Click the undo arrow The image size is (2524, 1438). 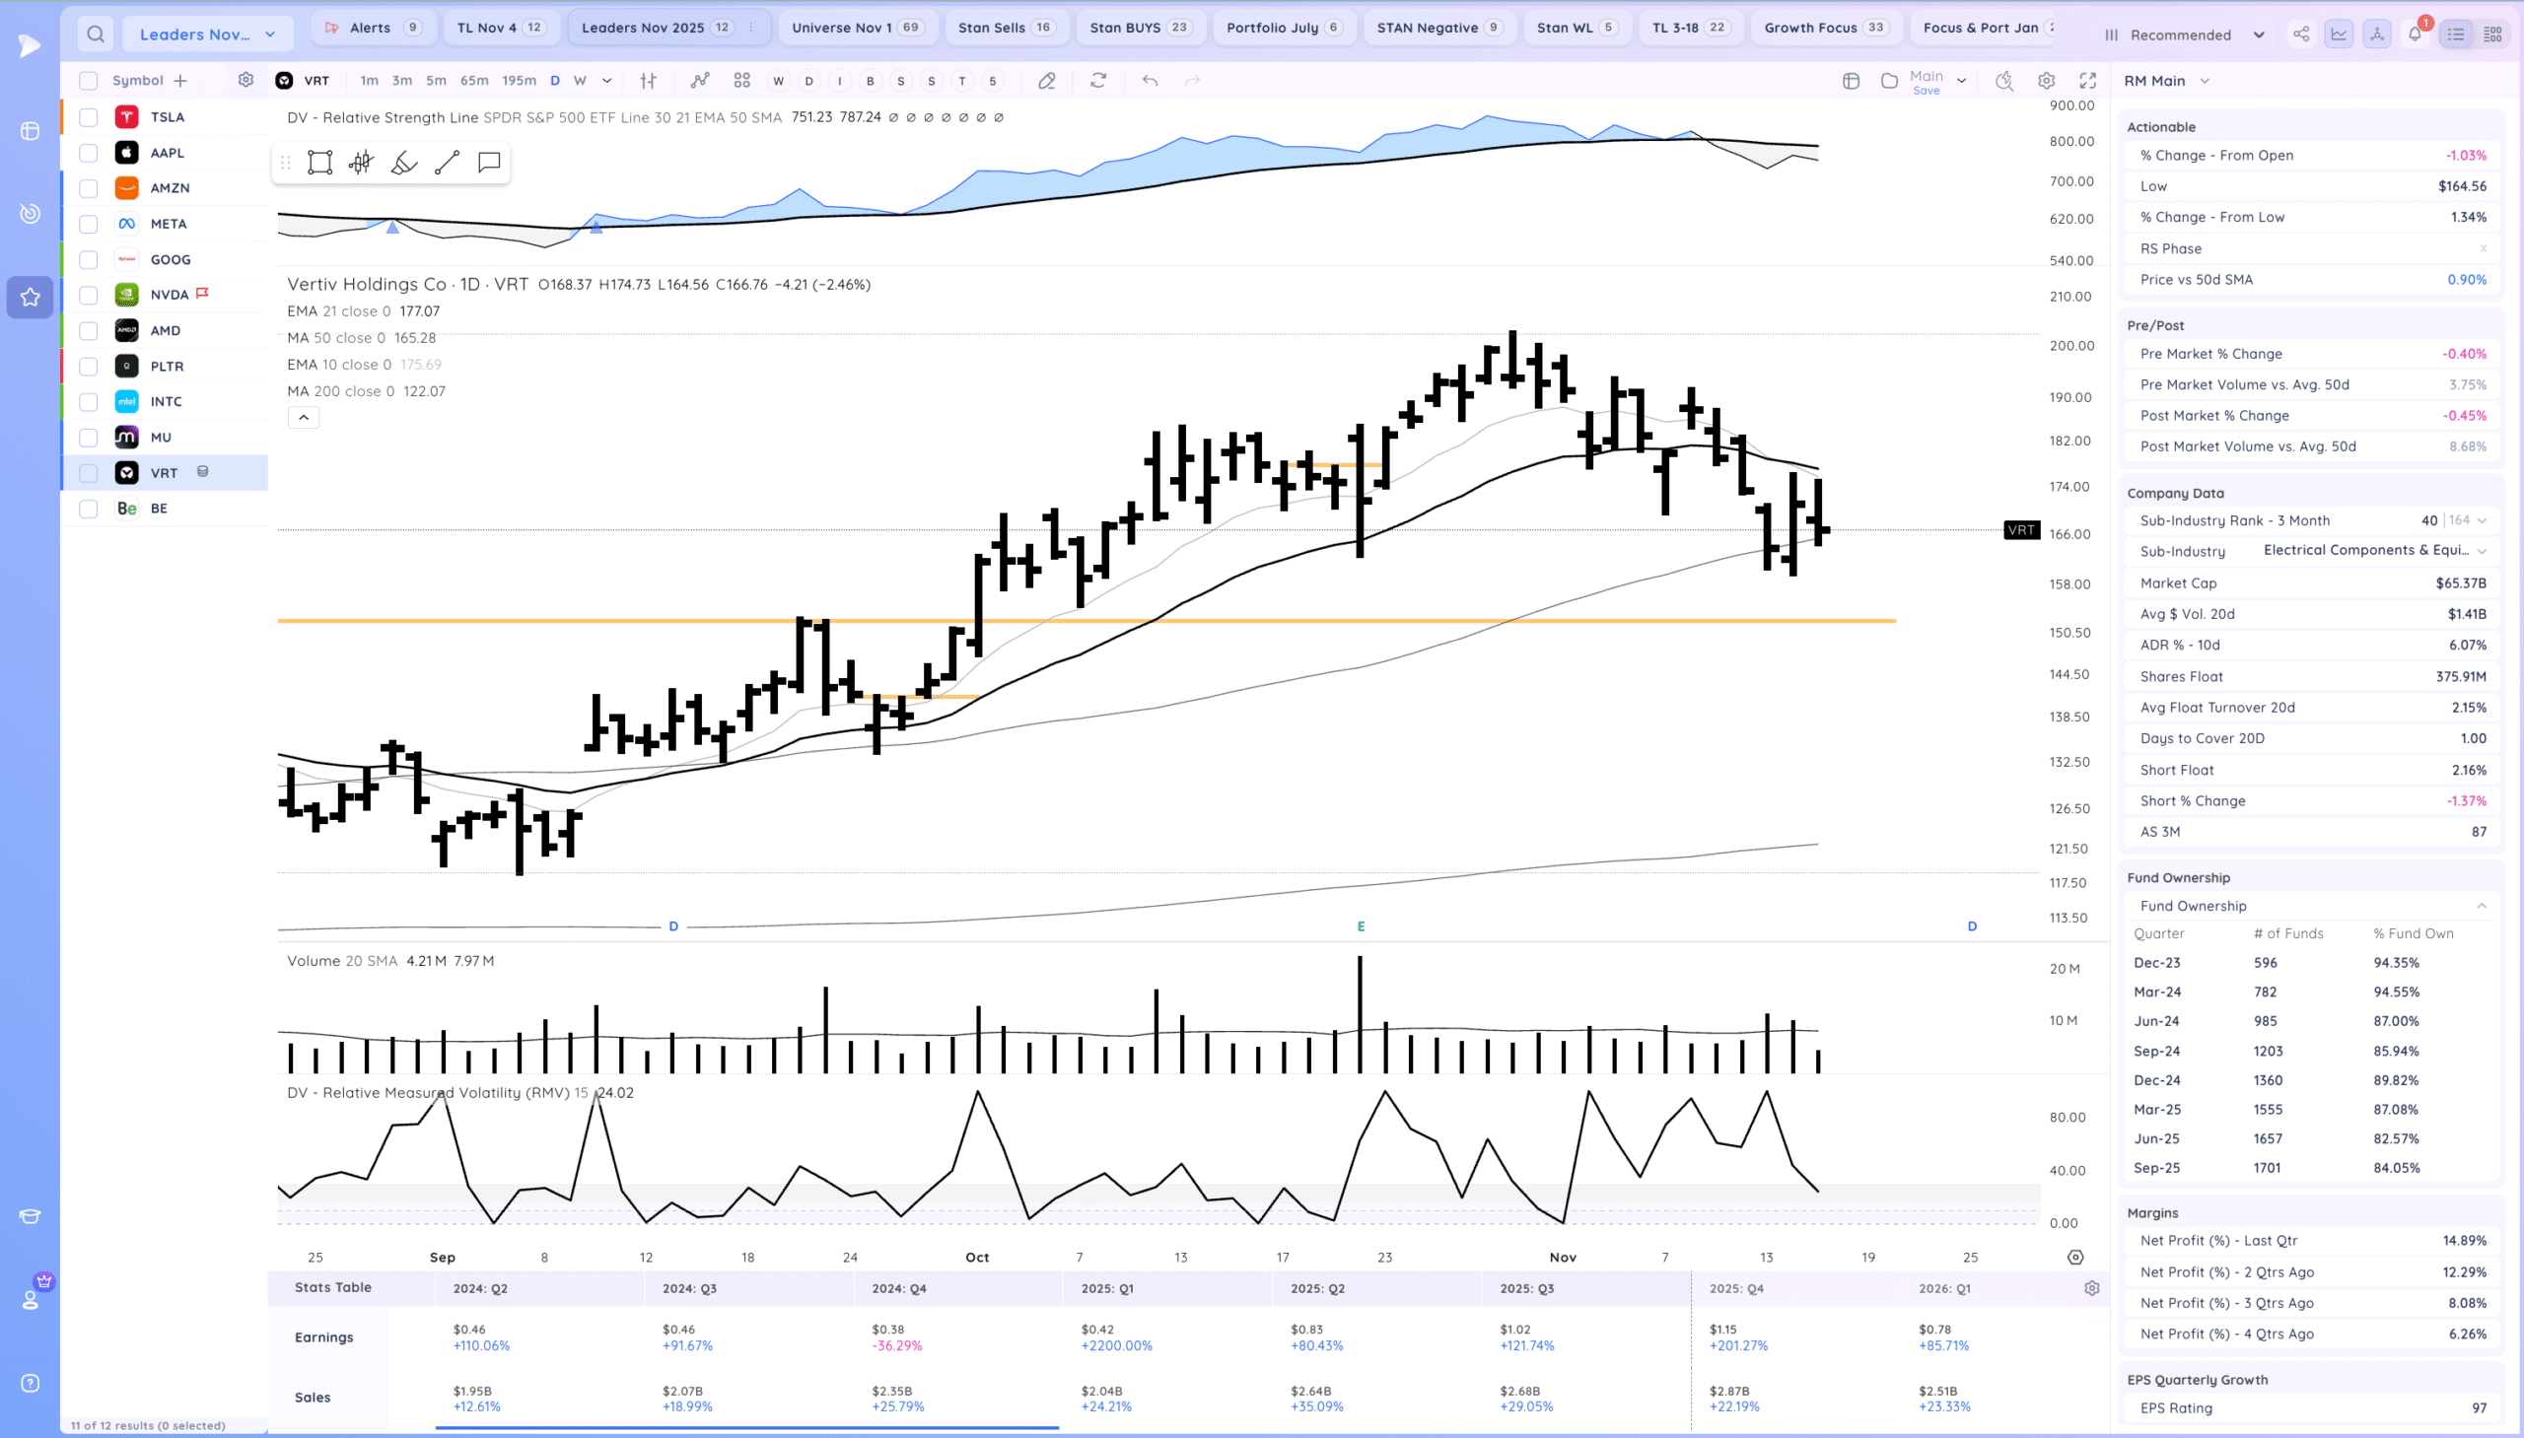pos(1150,81)
